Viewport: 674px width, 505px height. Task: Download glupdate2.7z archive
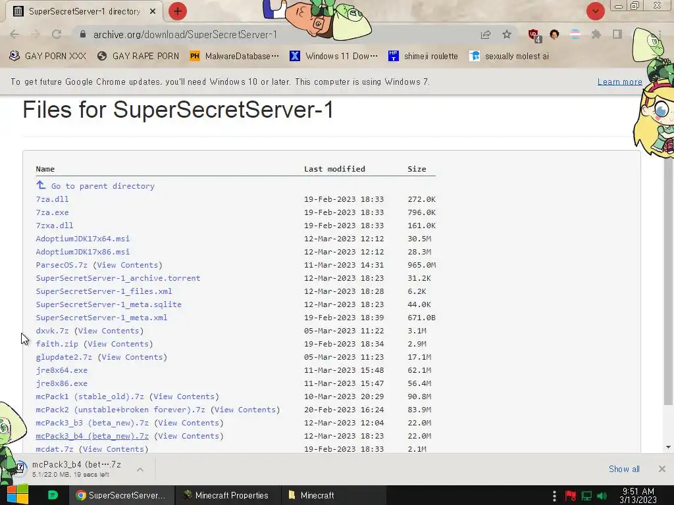click(64, 357)
